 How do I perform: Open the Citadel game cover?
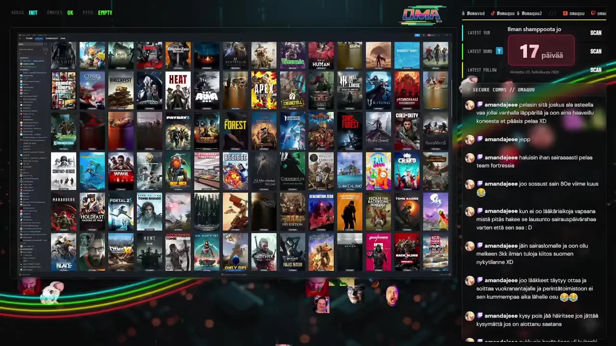[x=92, y=90]
